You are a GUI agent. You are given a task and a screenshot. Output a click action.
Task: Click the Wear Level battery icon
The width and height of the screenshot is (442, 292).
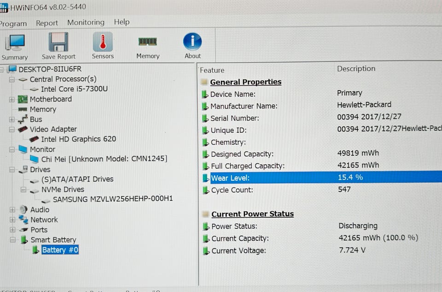point(206,178)
